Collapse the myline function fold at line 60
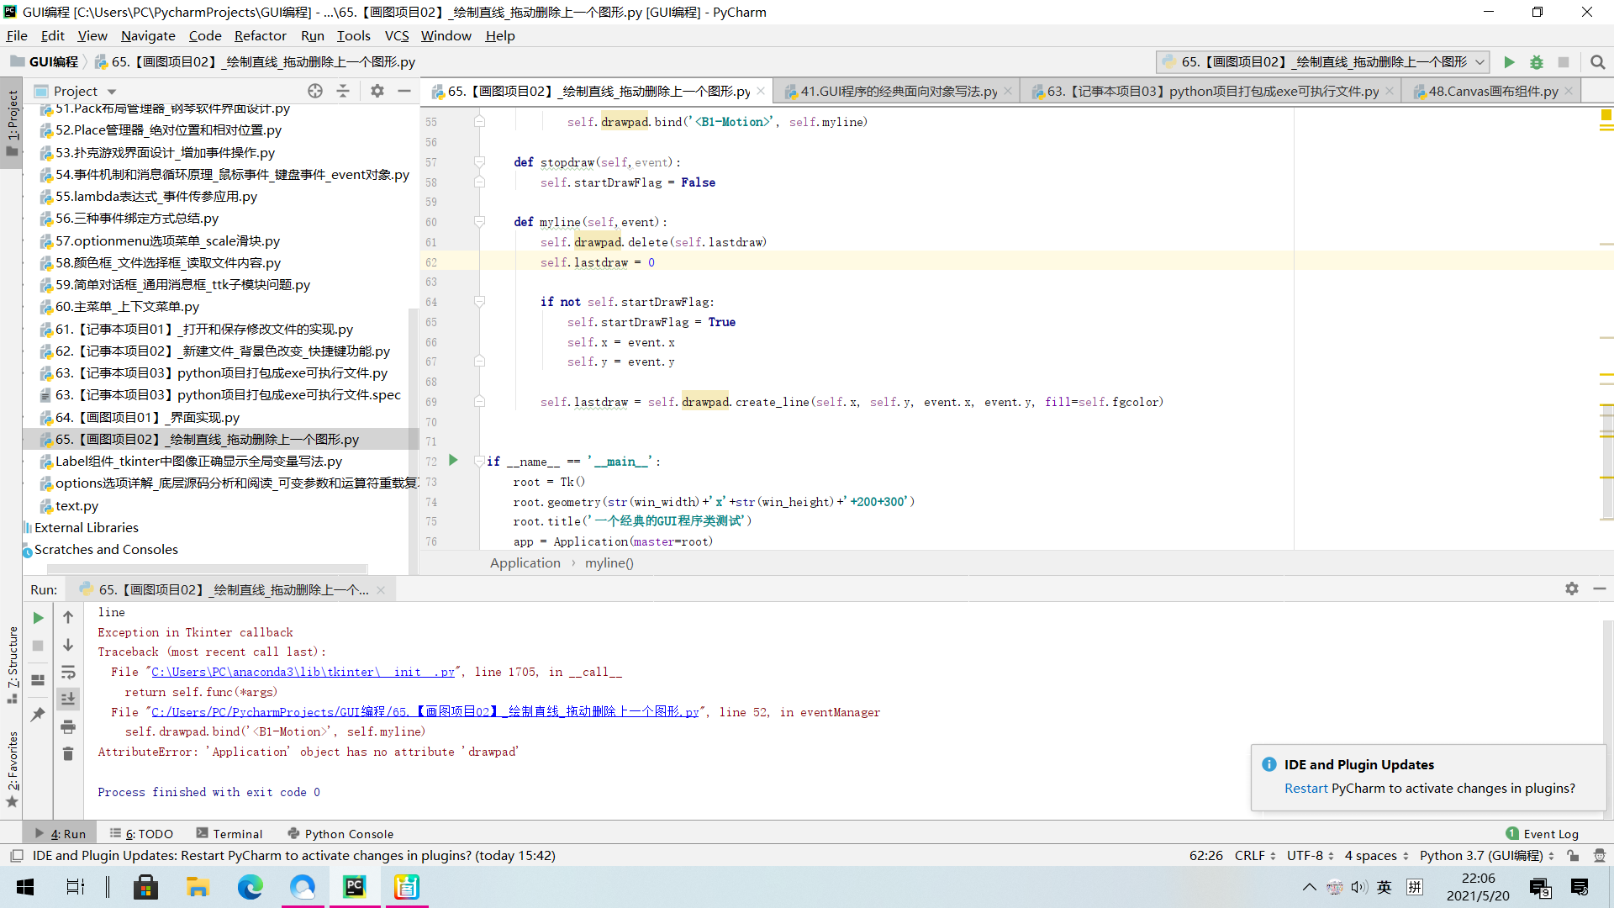This screenshot has height=908, width=1614. (479, 222)
